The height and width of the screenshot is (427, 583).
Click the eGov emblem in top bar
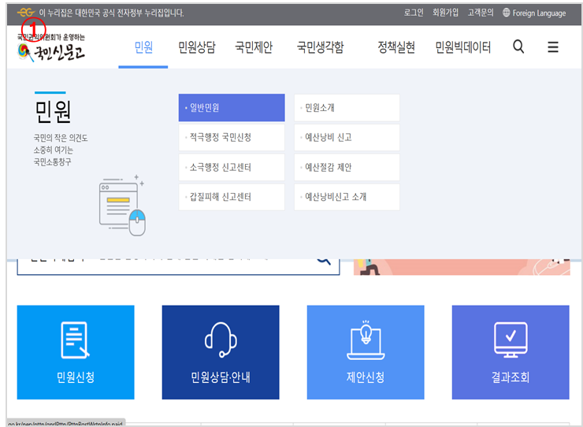click(x=26, y=13)
